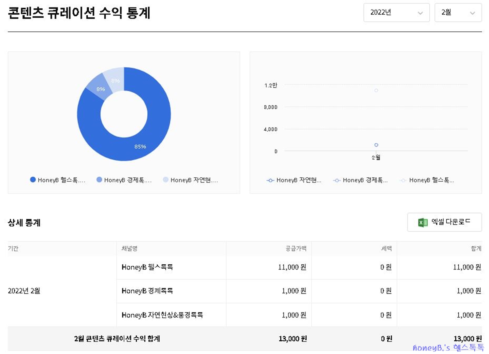489x354 pixels.
Task: Open the 2022년 year dropdown
Action: (x=396, y=13)
